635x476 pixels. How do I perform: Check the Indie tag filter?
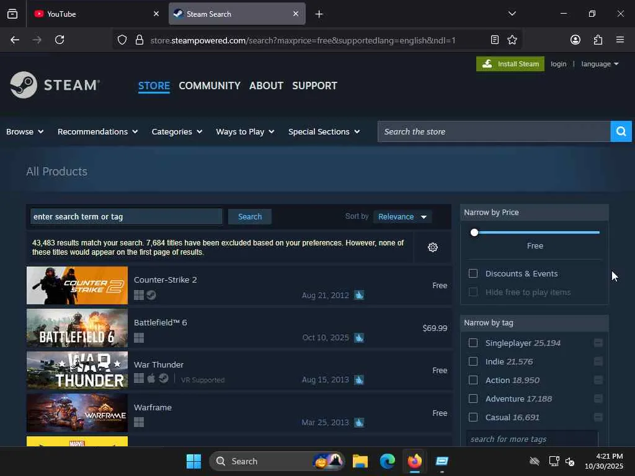pos(473,361)
